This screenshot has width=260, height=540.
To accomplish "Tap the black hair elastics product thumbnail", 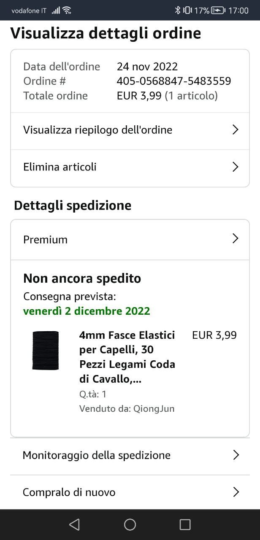I will point(46,351).
